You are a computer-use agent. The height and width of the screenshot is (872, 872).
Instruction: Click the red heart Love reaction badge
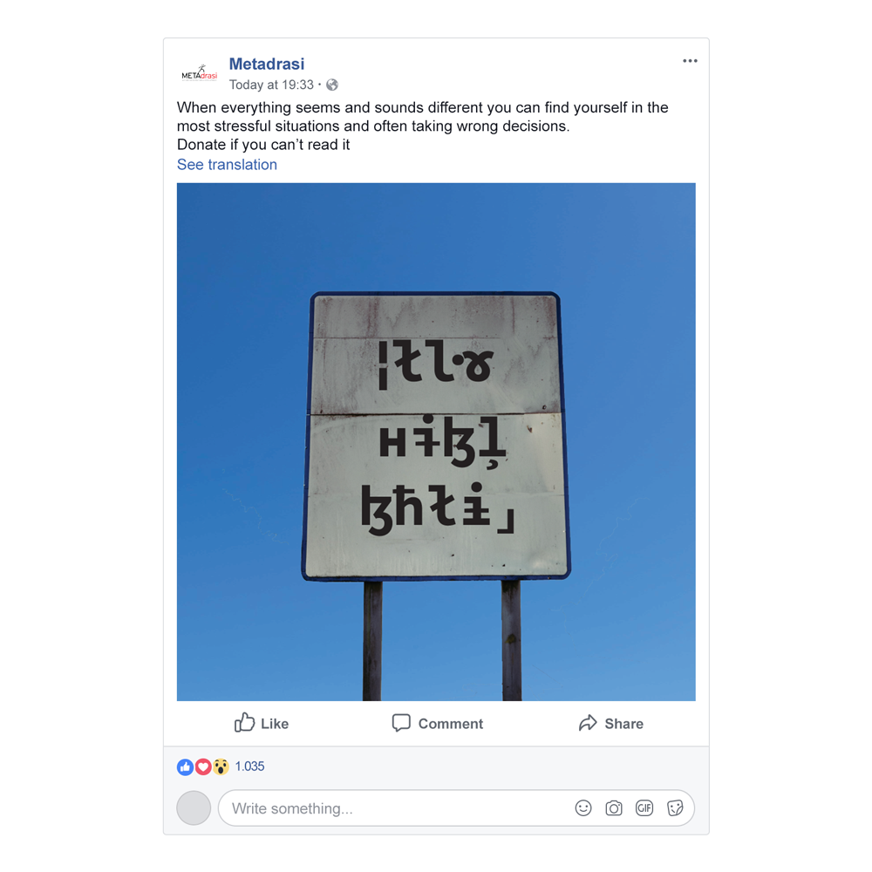click(x=203, y=766)
